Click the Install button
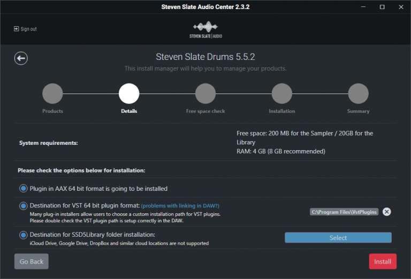Screen dimensions: 411x279 pyautogui.click(x=383, y=261)
